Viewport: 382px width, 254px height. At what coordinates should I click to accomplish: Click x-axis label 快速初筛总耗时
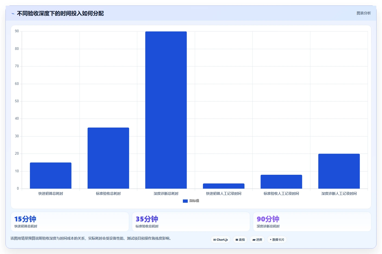click(51, 193)
